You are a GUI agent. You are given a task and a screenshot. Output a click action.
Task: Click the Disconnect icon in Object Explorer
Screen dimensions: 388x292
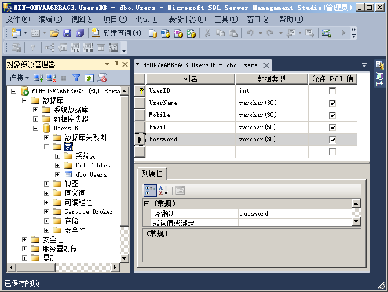[x=51, y=78]
